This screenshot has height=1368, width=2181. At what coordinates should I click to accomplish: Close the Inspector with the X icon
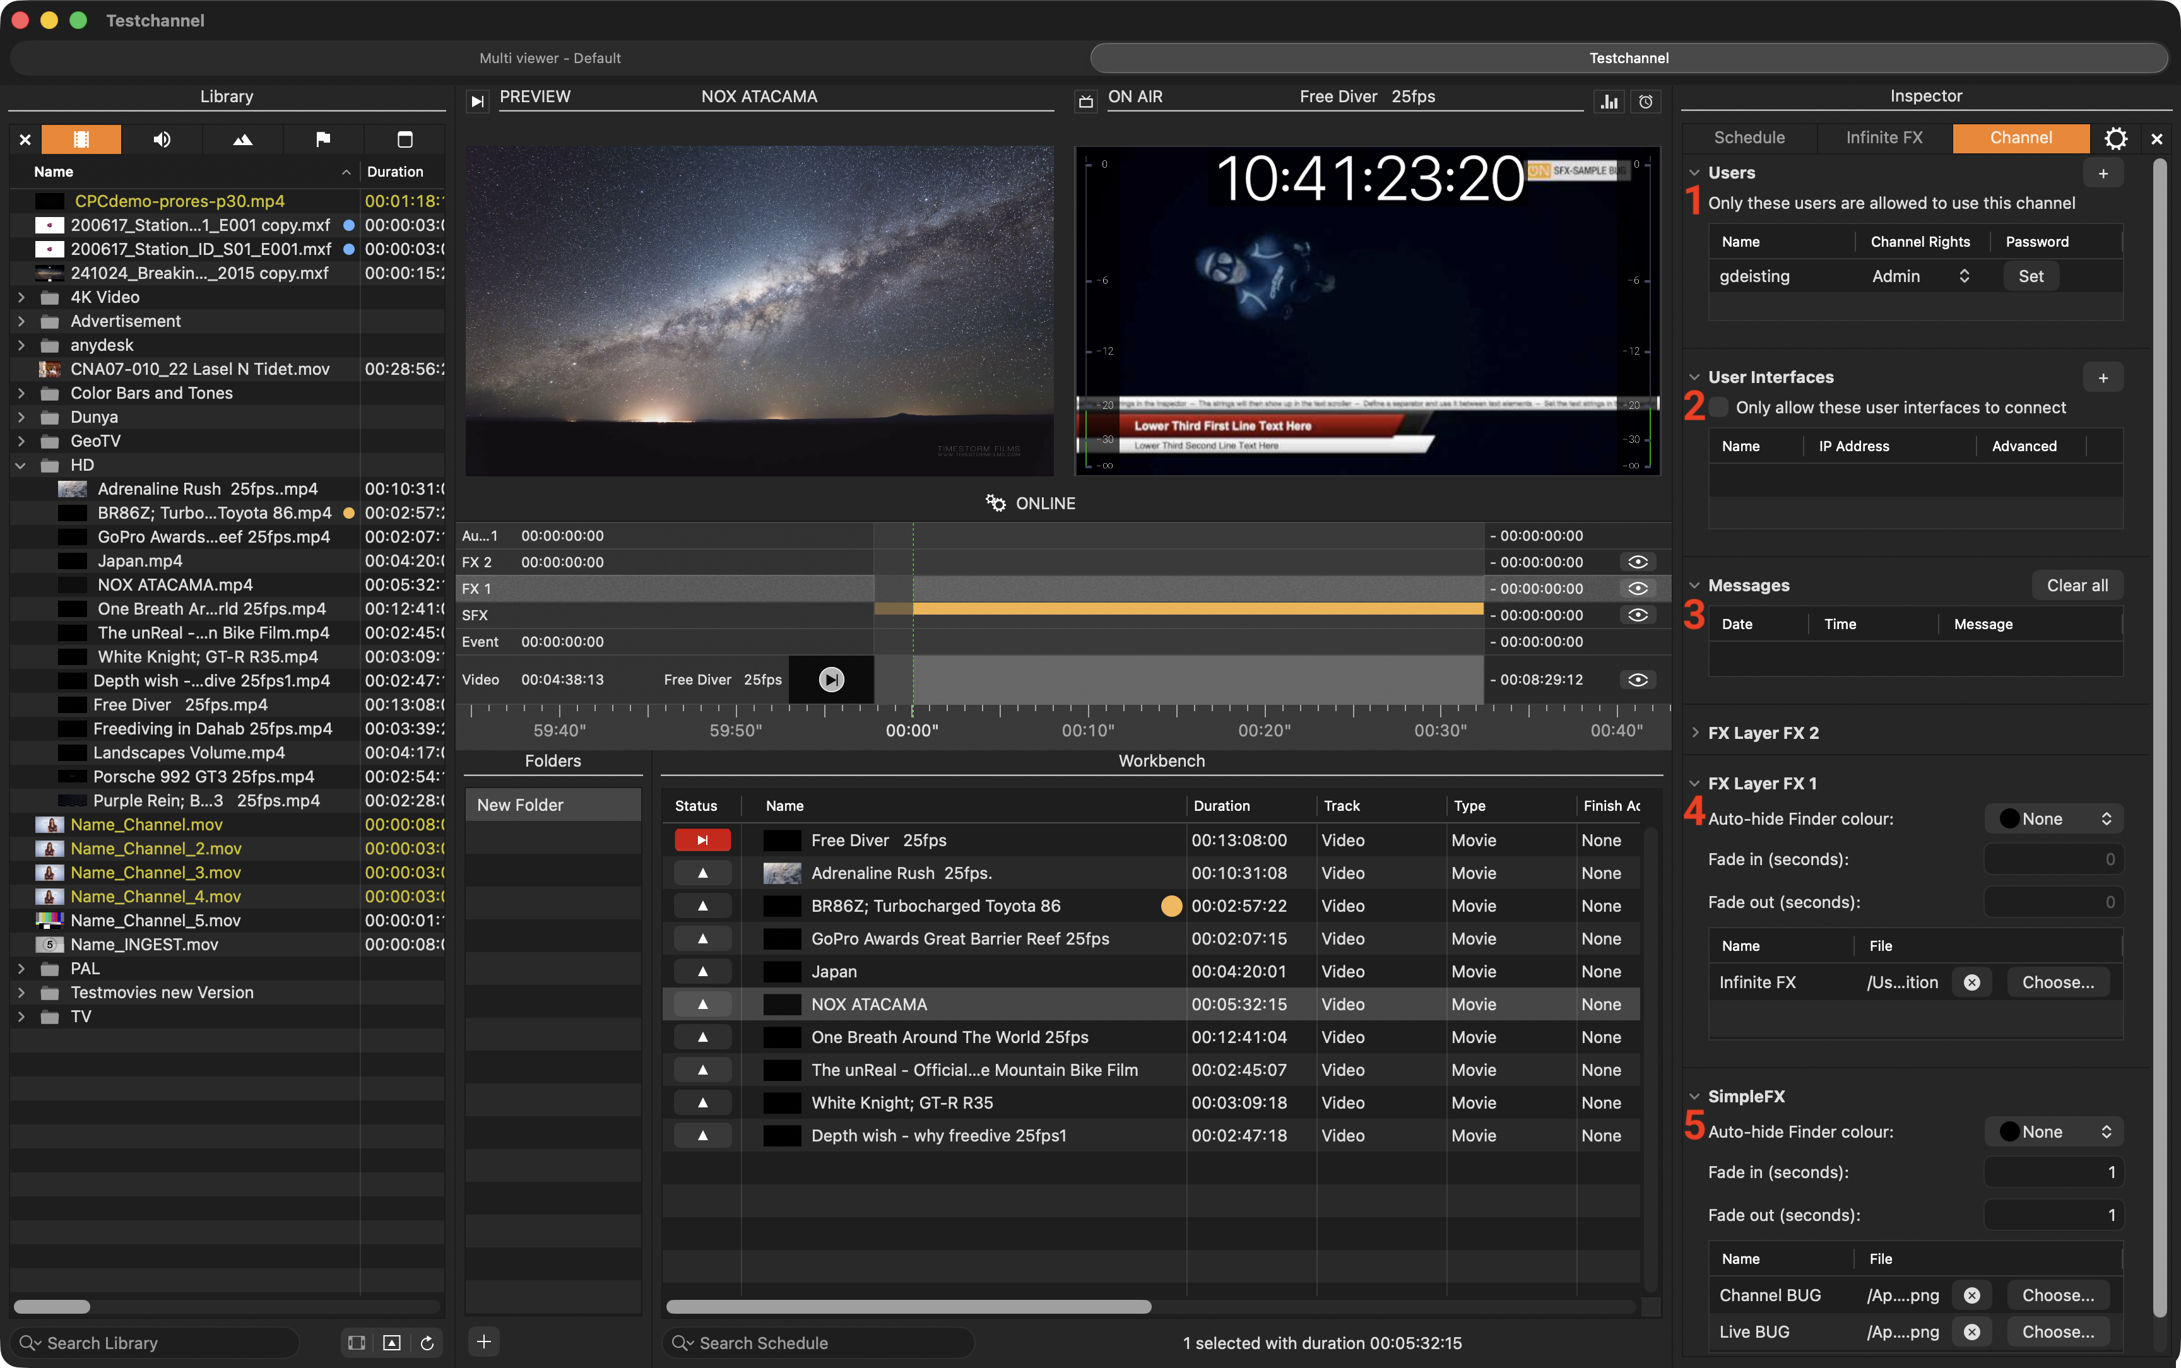tap(2156, 138)
